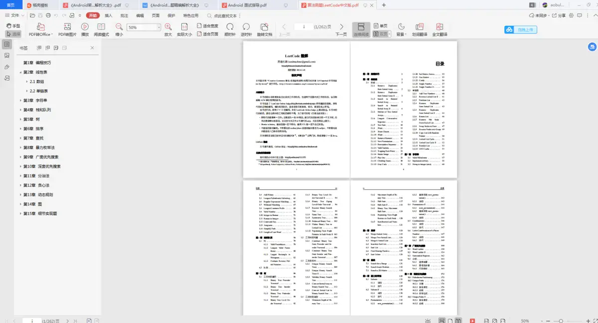The width and height of the screenshot is (598, 323).
Task: Go to 首页 home tab
Action: click(x=10, y=5)
